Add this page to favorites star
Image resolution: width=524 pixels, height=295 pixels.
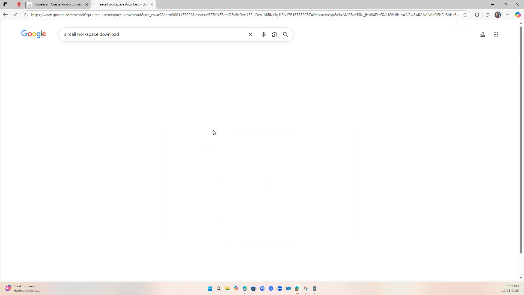pos(465,15)
